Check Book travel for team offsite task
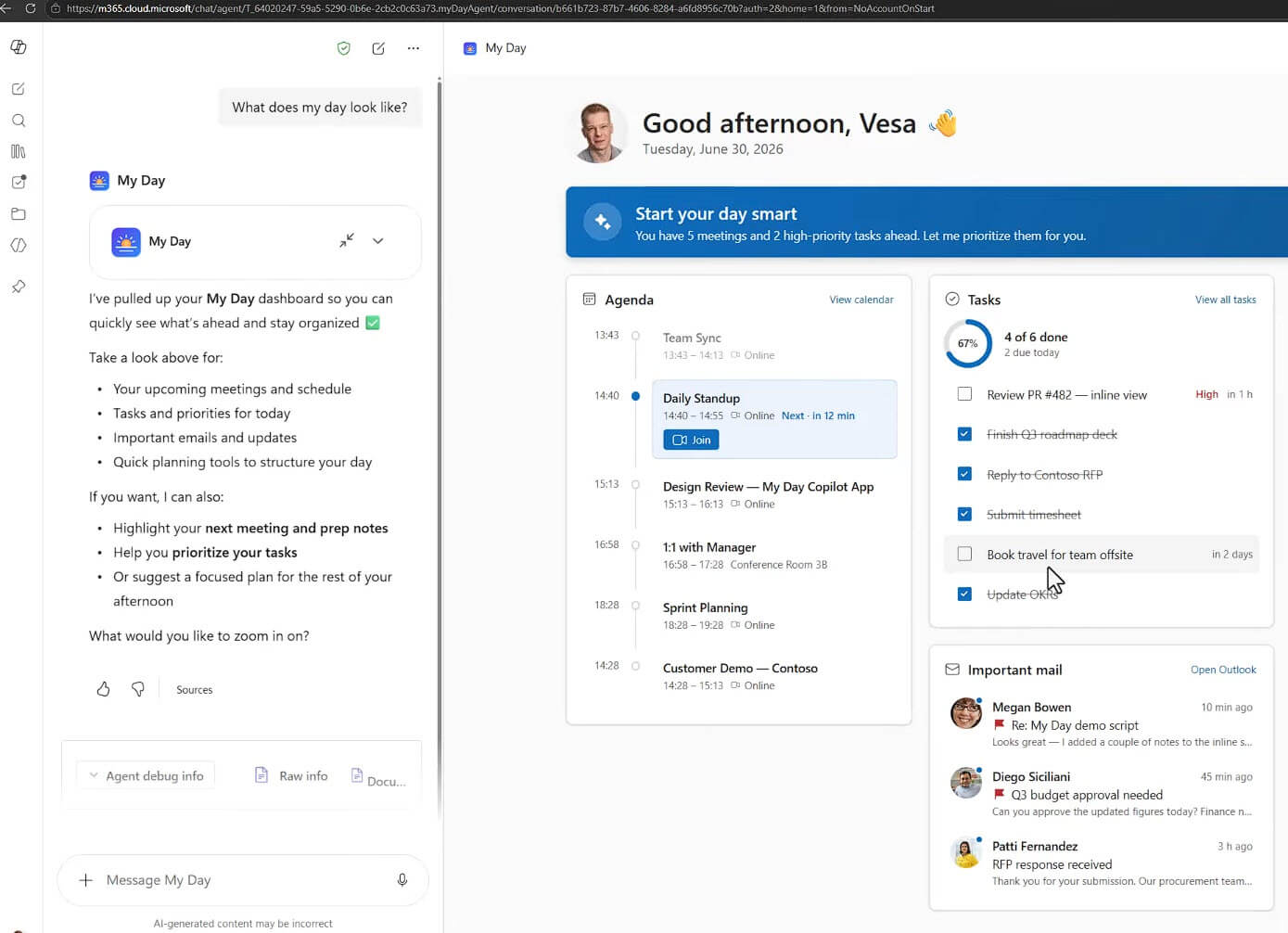Screen dimensions: 1288x933 click(964, 554)
